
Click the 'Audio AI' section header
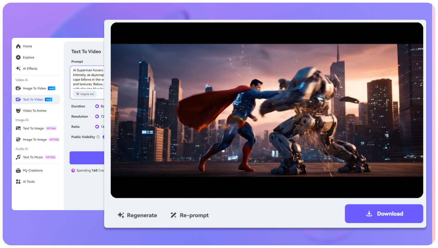[x=22, y=149]
